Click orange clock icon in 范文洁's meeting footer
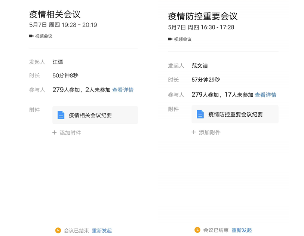This screenshot has height=236, width=304. 197,230
